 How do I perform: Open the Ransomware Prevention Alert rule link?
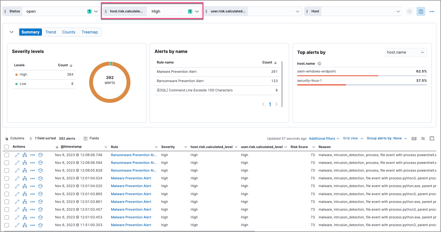pos(134,155)
